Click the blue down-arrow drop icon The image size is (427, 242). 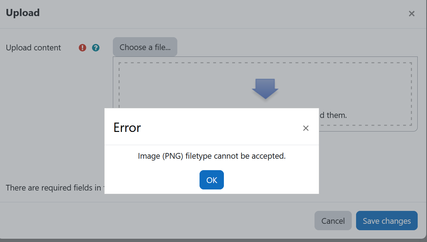[265, 89]
